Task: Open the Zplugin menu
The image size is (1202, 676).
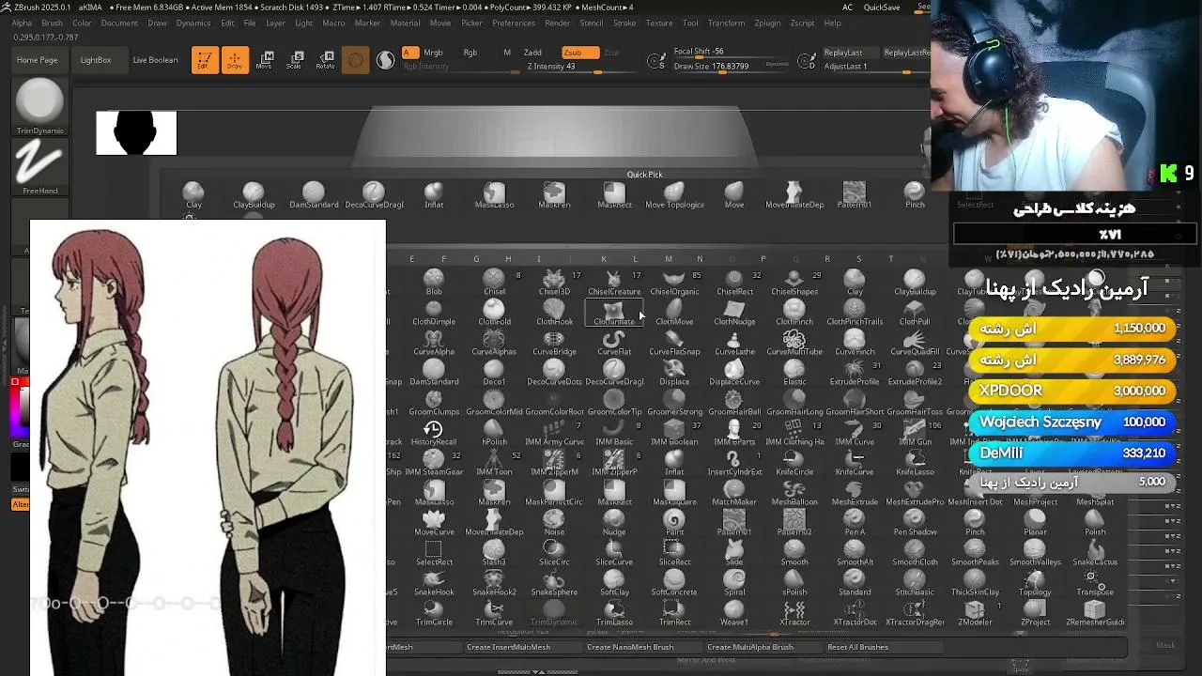Action: (x=767, y=23)
